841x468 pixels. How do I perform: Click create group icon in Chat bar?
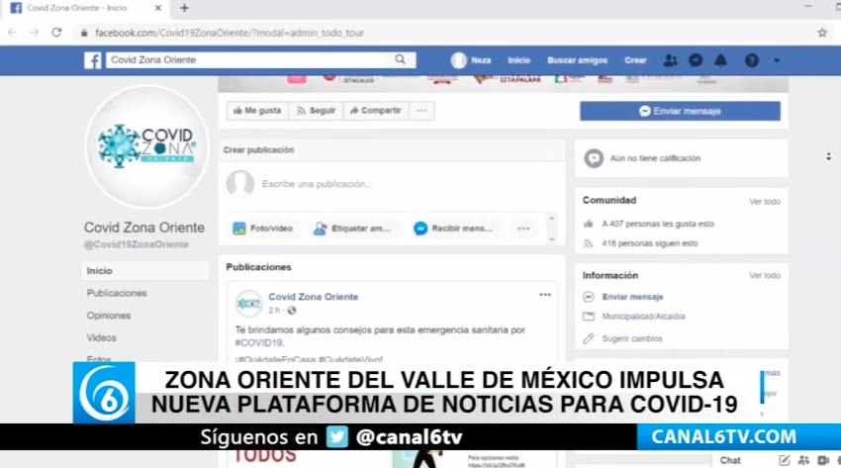tap(803, 460)
